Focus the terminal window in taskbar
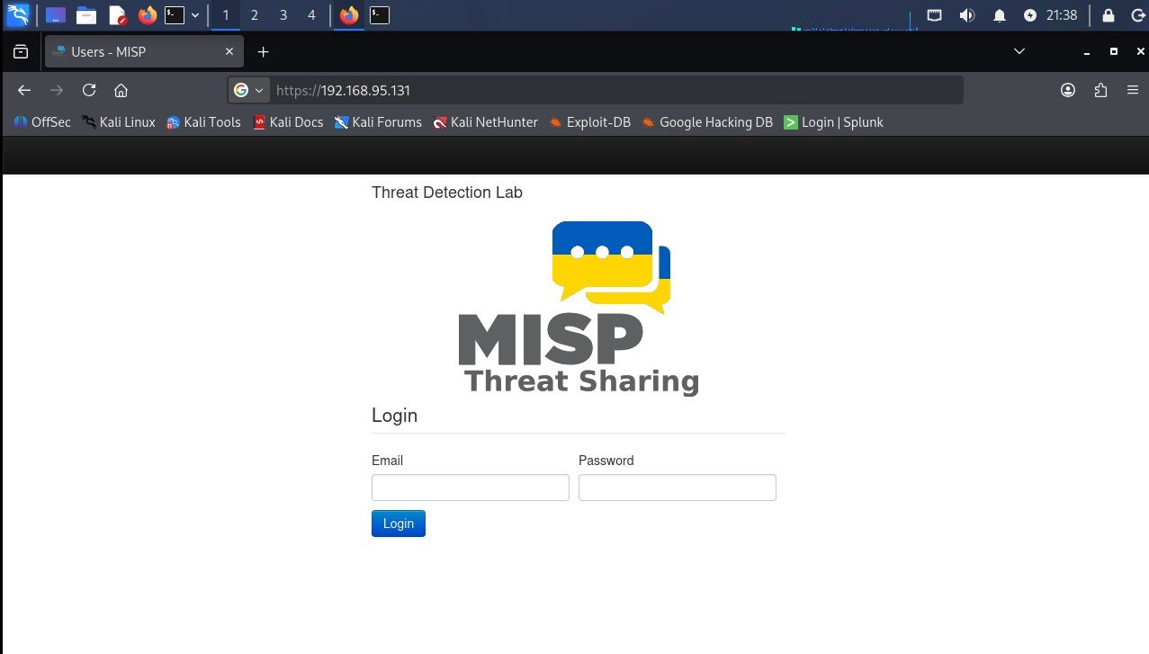 380,15
